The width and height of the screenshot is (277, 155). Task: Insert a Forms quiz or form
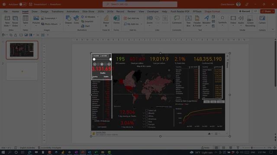(116, 20)
